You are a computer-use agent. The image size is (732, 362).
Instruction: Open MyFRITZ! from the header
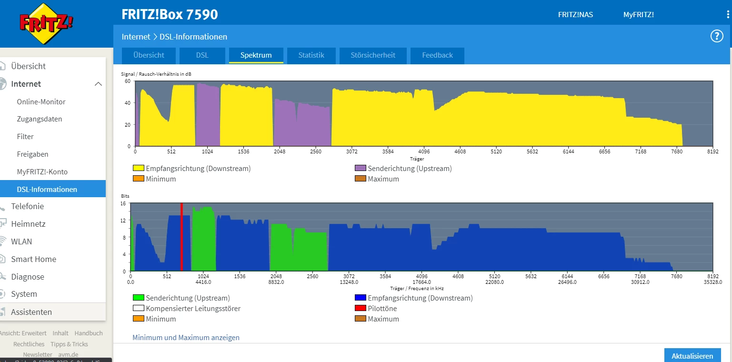[x=639, y=15]
